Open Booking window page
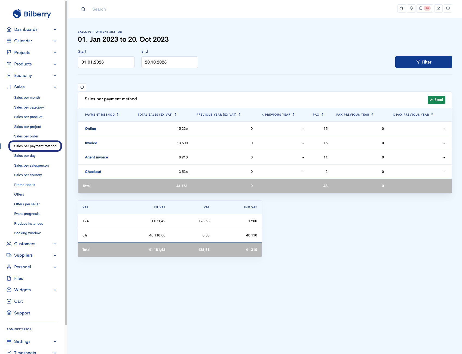Image resolution: width=462 pixels, height=354 pixels. point(27,233)
